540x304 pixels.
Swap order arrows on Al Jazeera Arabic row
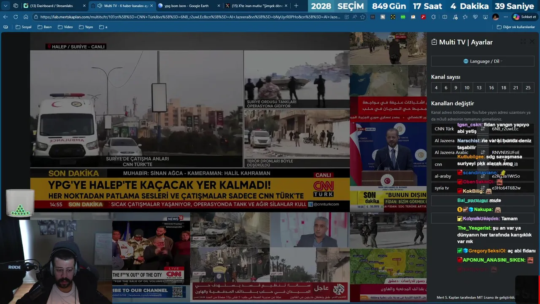coord(483,152)
